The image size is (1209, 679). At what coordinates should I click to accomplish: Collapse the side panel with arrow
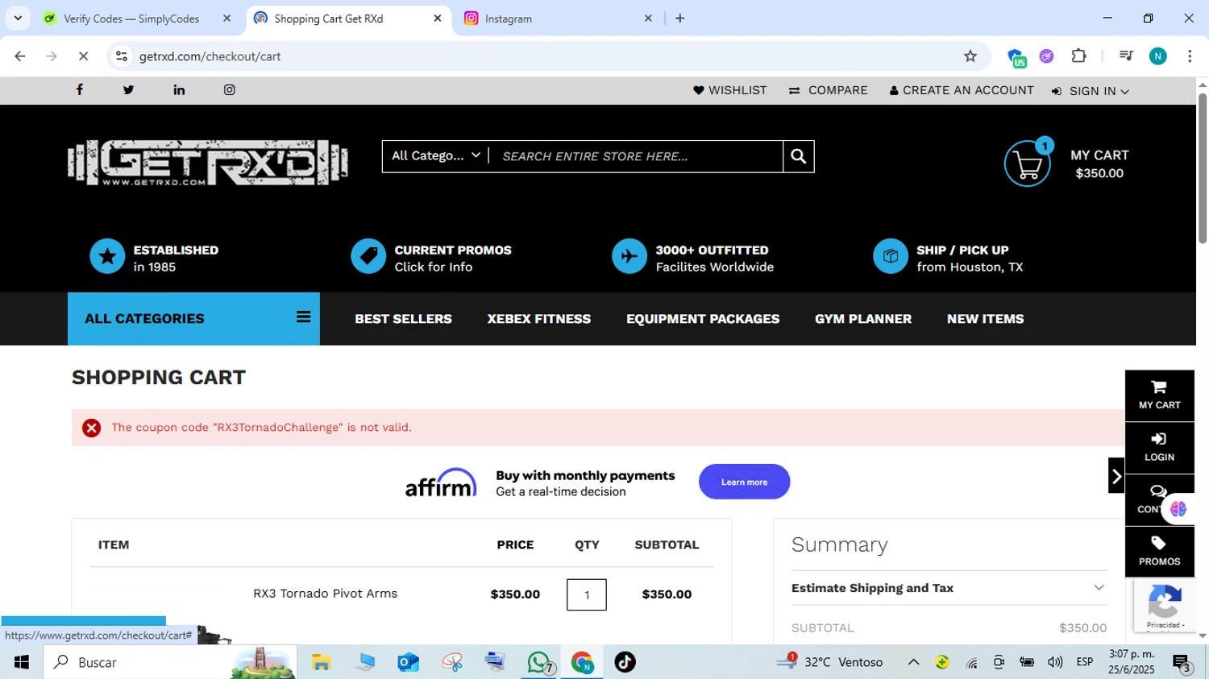1116,476
